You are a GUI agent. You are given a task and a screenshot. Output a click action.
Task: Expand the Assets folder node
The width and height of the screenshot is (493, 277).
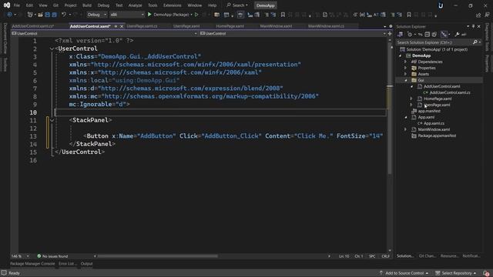point(406,74)
